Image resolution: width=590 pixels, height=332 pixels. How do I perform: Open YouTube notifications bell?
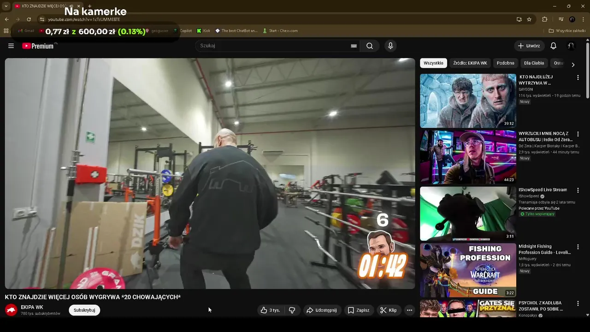pyautogui.click(x=554, y=46)
